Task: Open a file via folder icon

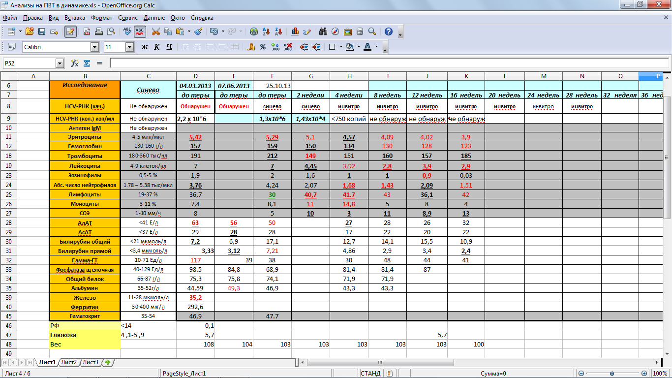Action: point(30,31)
